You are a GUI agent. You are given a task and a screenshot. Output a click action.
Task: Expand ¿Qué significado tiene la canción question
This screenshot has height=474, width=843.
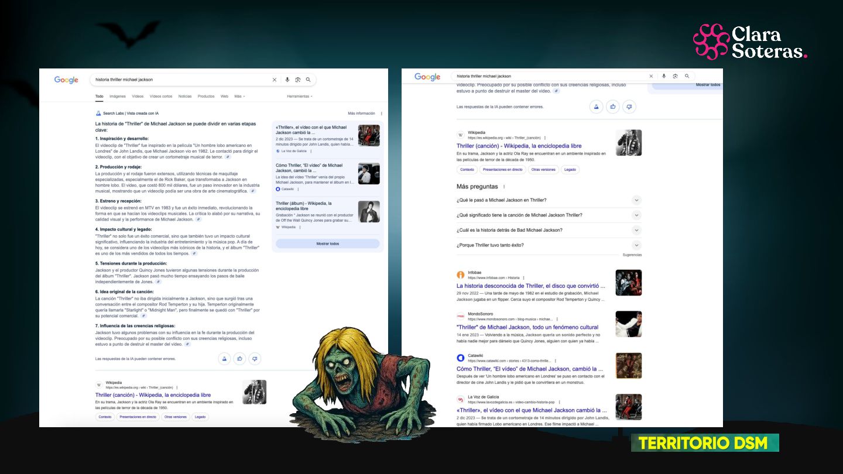pyautogui.click(x=549, y=215)
